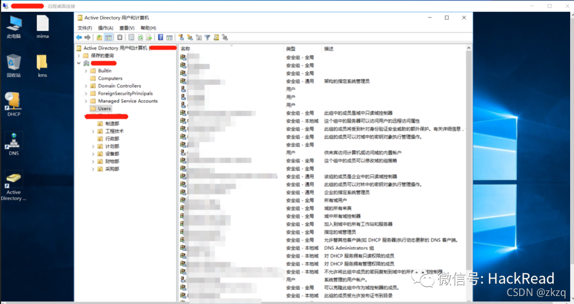Select row described 系统管理的用户帐户。
This screenshot has height=304, width=574.
(322, 280)
